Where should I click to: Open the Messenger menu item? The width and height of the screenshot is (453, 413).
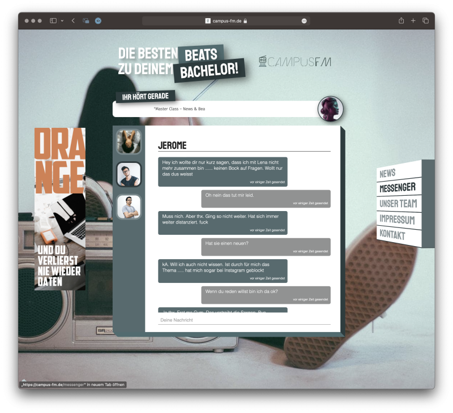[398, 188]
